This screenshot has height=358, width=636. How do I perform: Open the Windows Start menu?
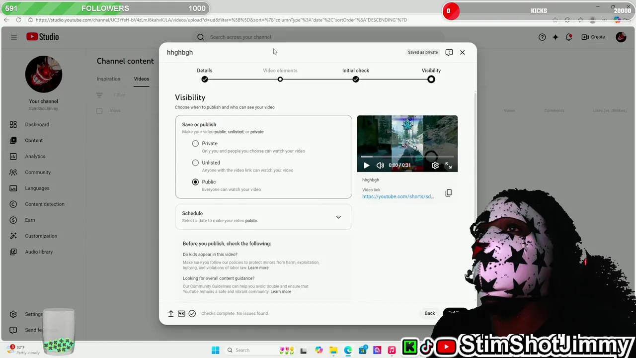pos(215,350)
